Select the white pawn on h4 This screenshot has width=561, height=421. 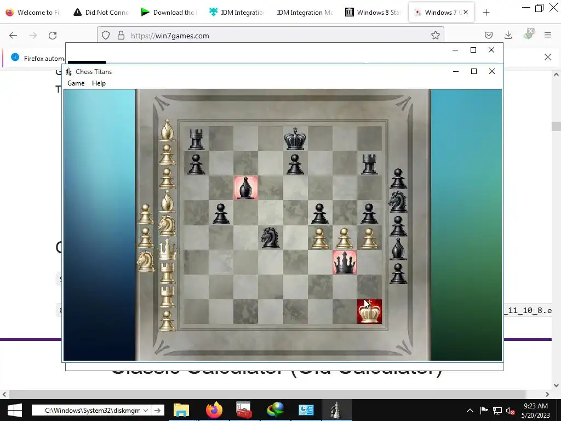pos(369,238)
